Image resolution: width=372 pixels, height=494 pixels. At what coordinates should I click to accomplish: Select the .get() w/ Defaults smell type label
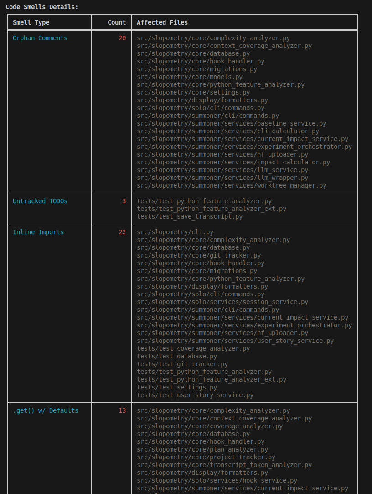click(46, 410)
